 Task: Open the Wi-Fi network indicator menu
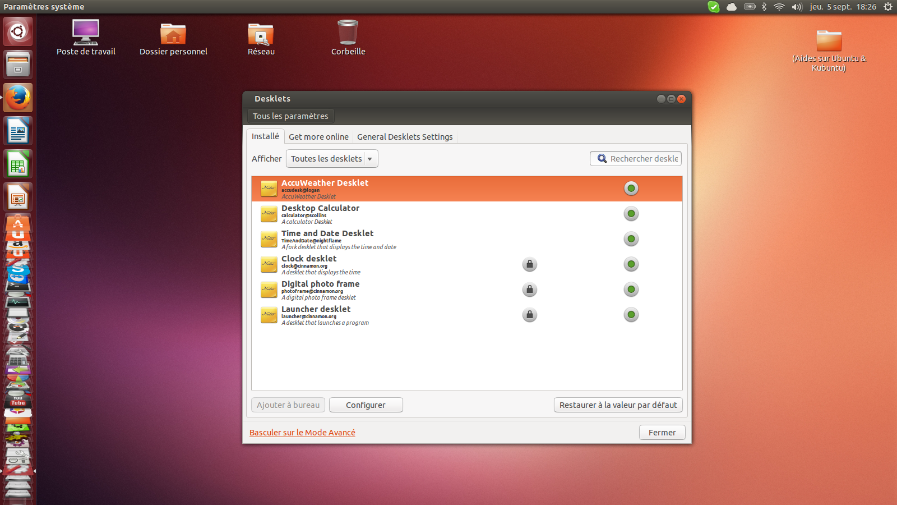tap(779, 7)
